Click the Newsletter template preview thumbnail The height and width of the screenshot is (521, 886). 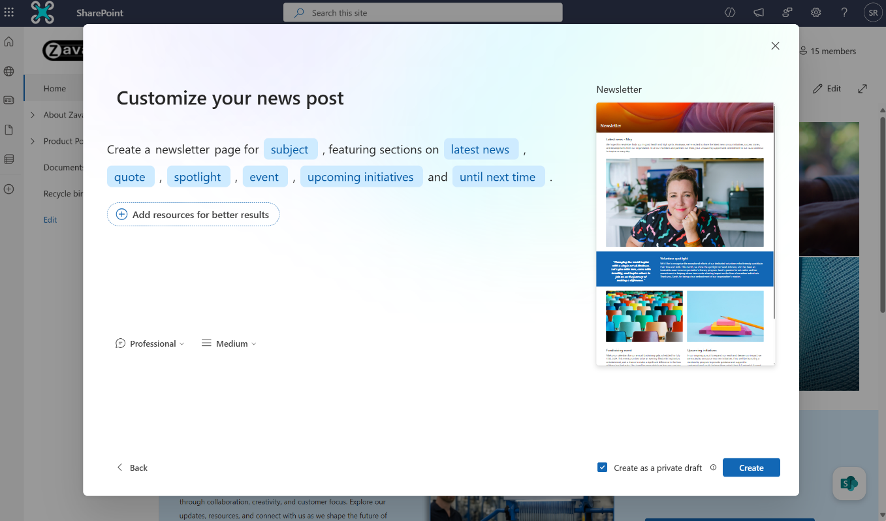[684, 235]
